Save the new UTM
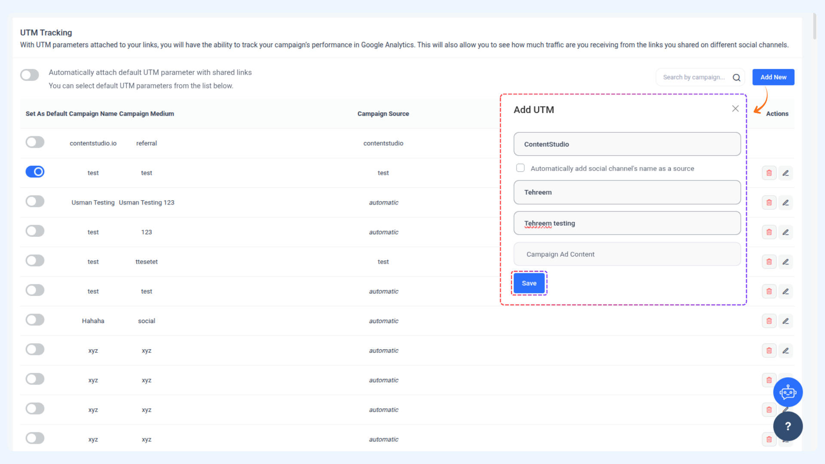The width and height of the screenshot is (825, 464). [x=529, y=283]
